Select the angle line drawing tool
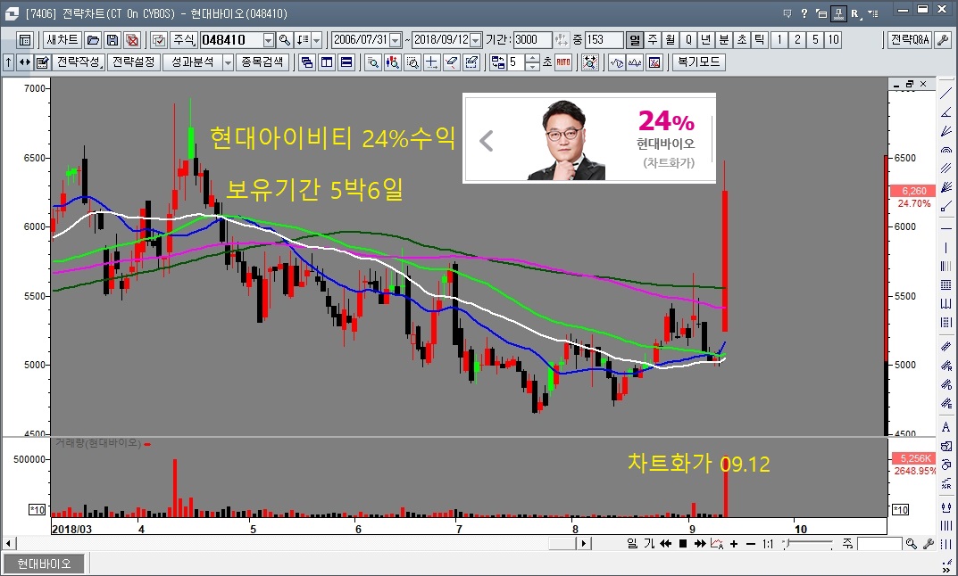Image resolution: width=958 pixels, height=576 pixels. (946, 112)
